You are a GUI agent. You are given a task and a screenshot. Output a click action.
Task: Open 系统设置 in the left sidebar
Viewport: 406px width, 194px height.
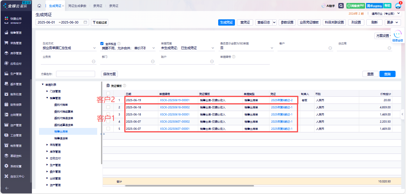16,166
